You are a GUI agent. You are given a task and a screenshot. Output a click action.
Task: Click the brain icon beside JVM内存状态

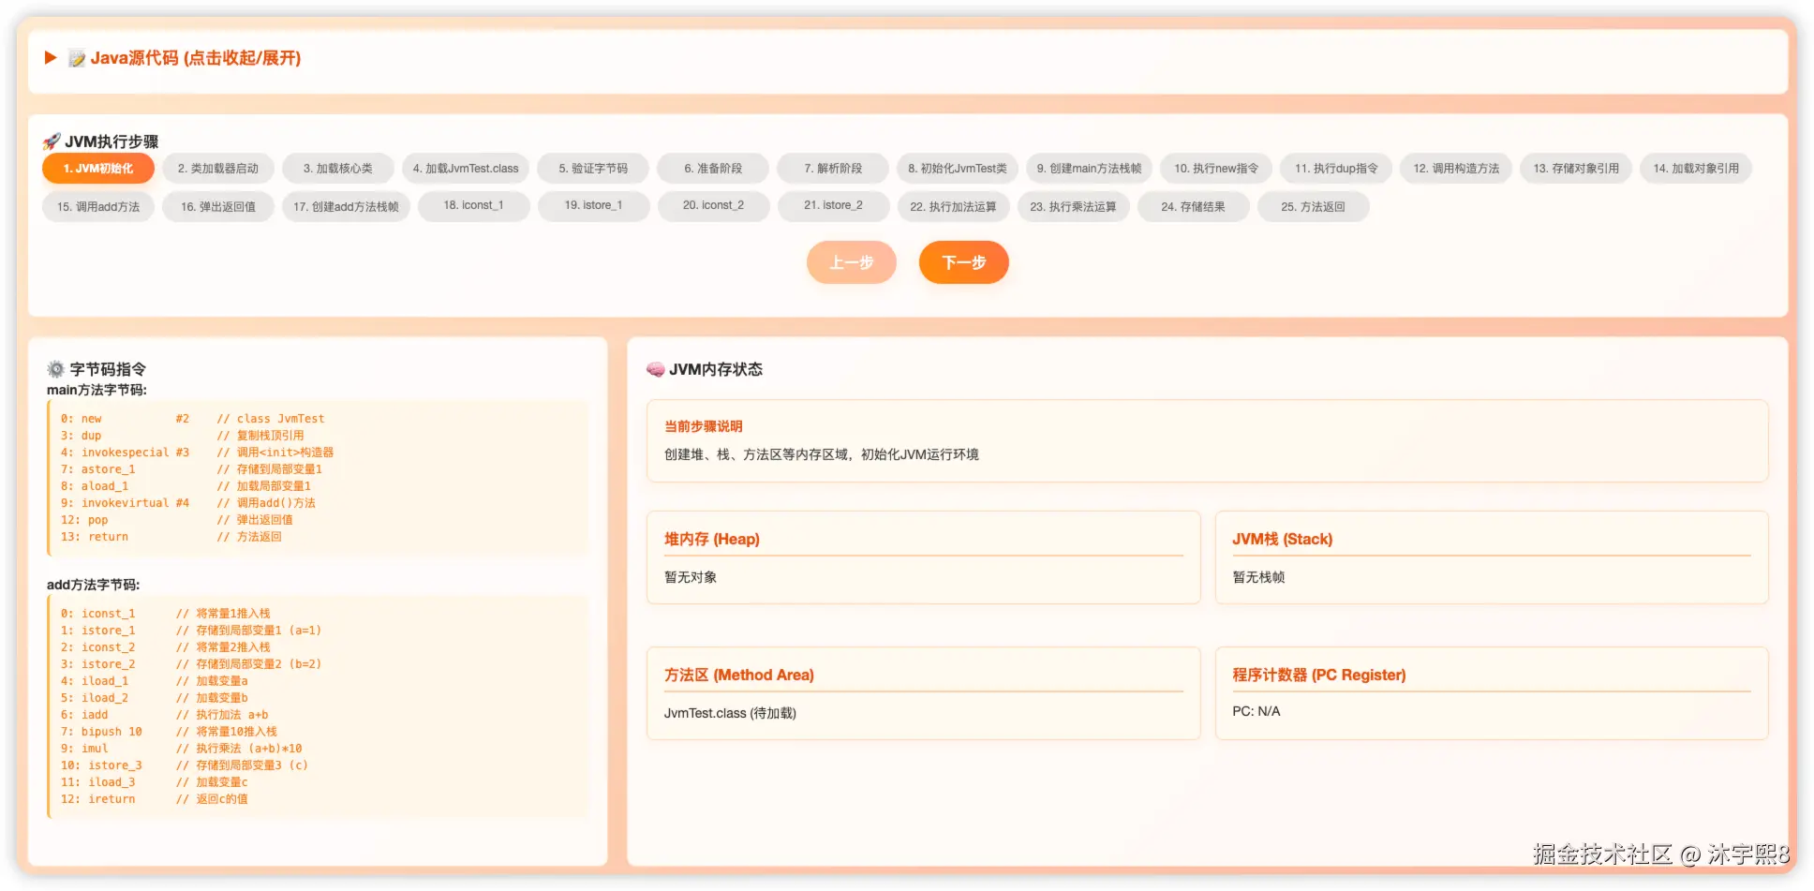pos(656,369)
